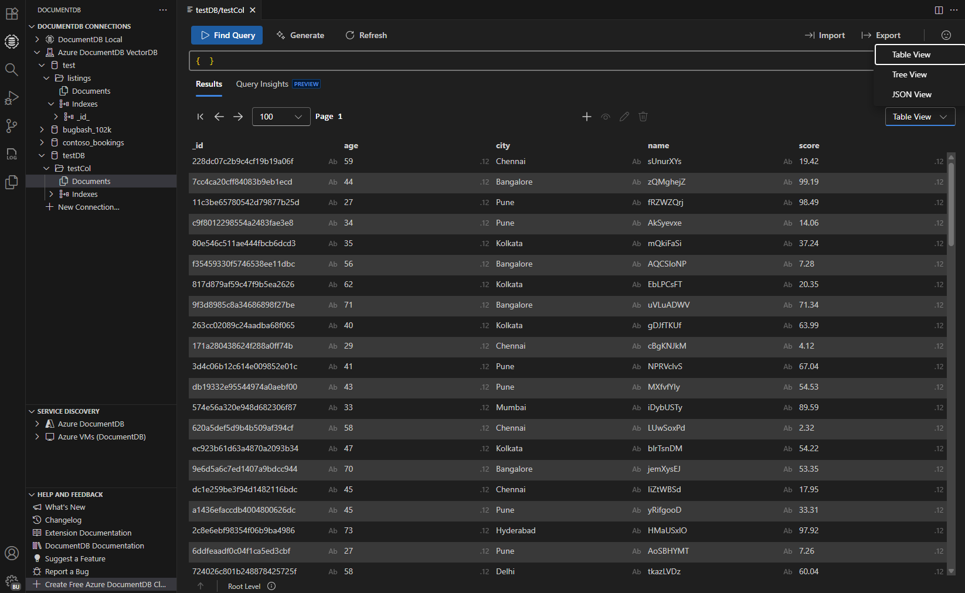Image resolution: width=965 pixels, height=593 pixels.
Task: Delete a document with the trash icon
Action: (643, 117)
